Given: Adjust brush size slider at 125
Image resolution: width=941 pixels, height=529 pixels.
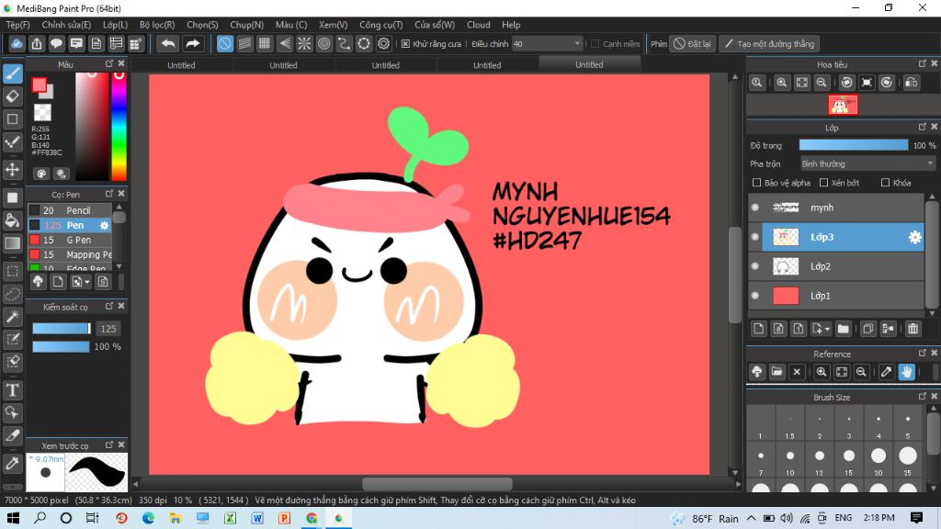Looking at the screenshot, I should point(62,329).
